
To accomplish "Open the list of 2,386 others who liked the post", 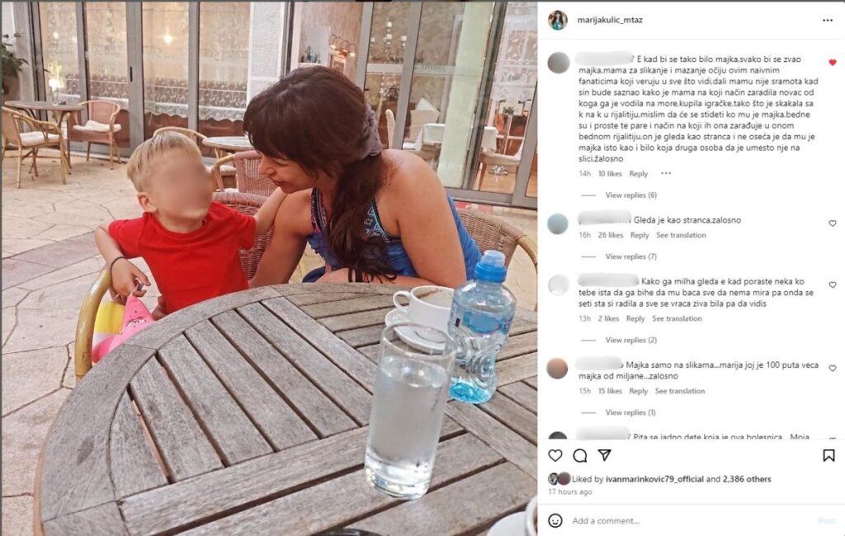I will pos(746,479).
